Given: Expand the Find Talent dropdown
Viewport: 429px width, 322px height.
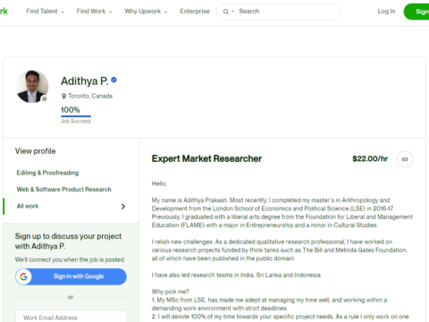Looking at the screenshot, I should [45, 12].
